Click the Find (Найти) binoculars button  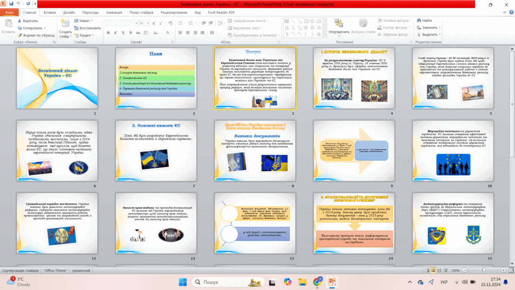click(x=425, y=20)
